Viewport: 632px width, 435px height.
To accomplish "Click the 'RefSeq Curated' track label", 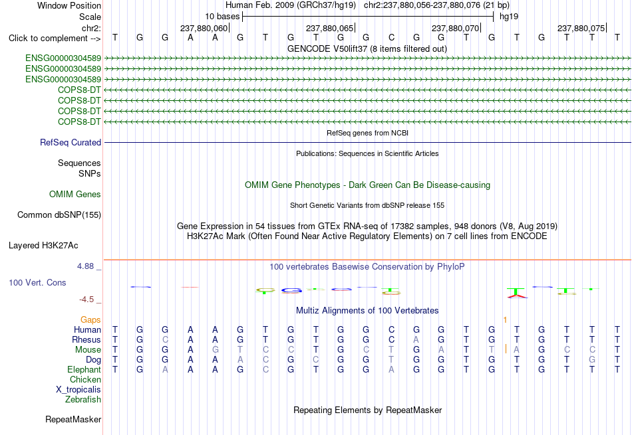I will click(x=71, y=142).
